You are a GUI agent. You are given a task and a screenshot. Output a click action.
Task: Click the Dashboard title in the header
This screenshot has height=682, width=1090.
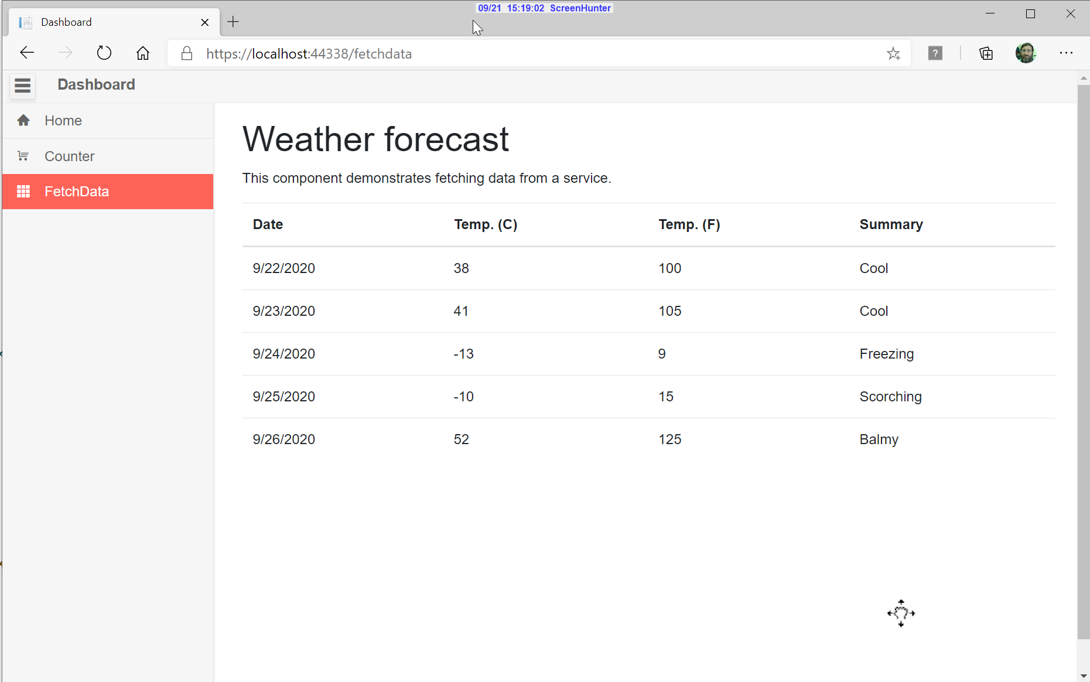coord(96,85)
